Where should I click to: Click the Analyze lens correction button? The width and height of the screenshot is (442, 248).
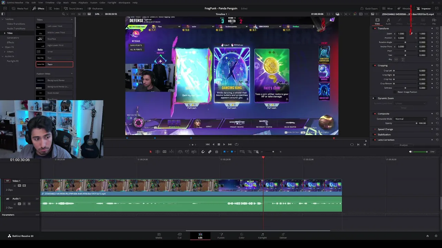pyautogui.click(x=403, y=145)
